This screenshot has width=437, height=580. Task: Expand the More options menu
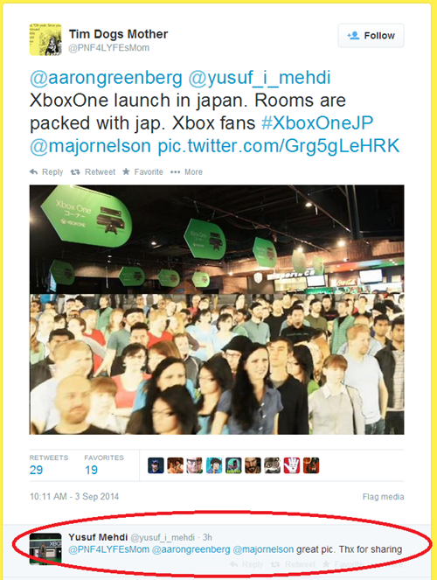click(186, 172)
